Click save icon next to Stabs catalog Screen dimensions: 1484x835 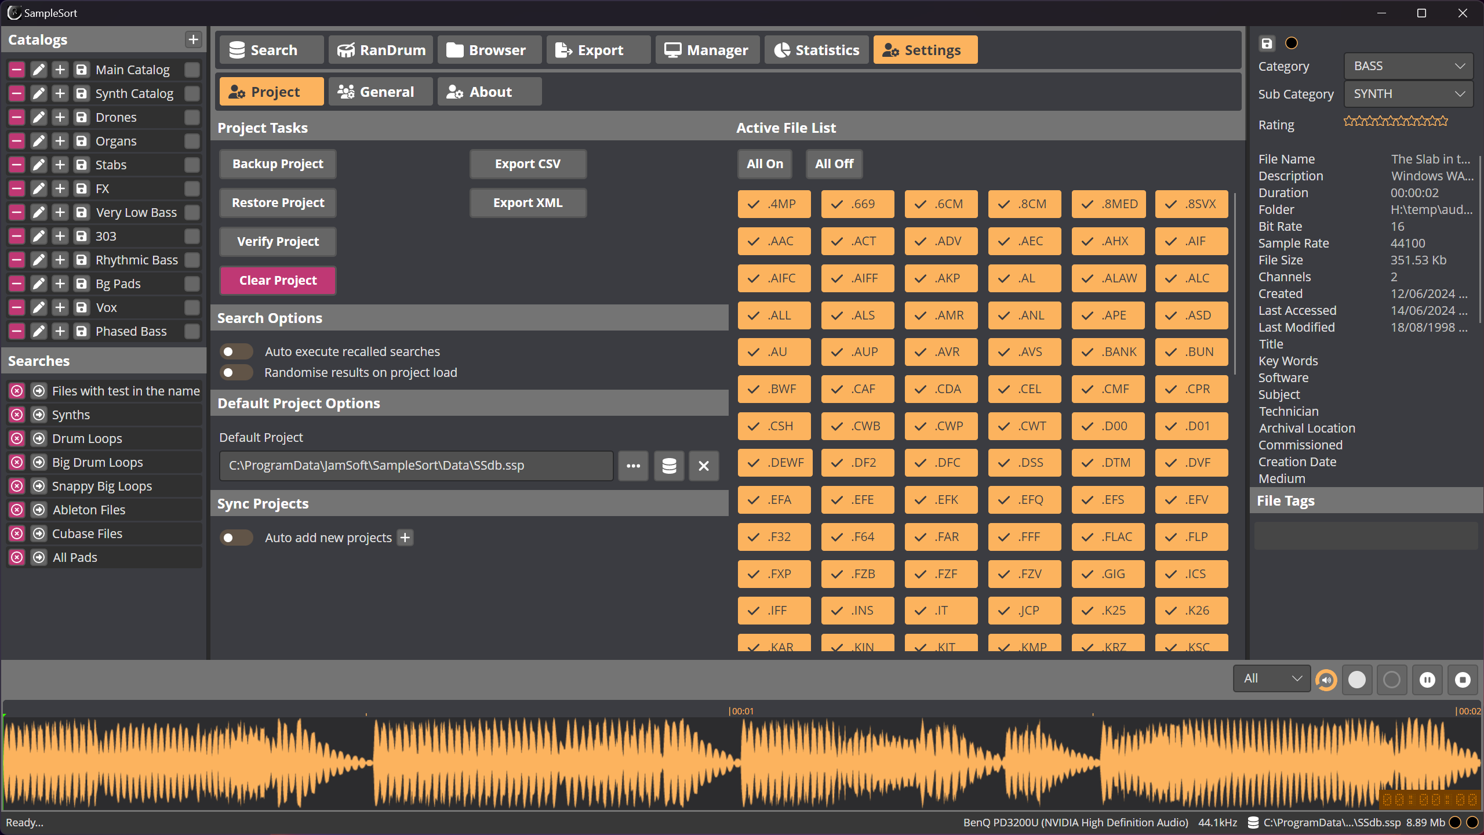point(82,165)
